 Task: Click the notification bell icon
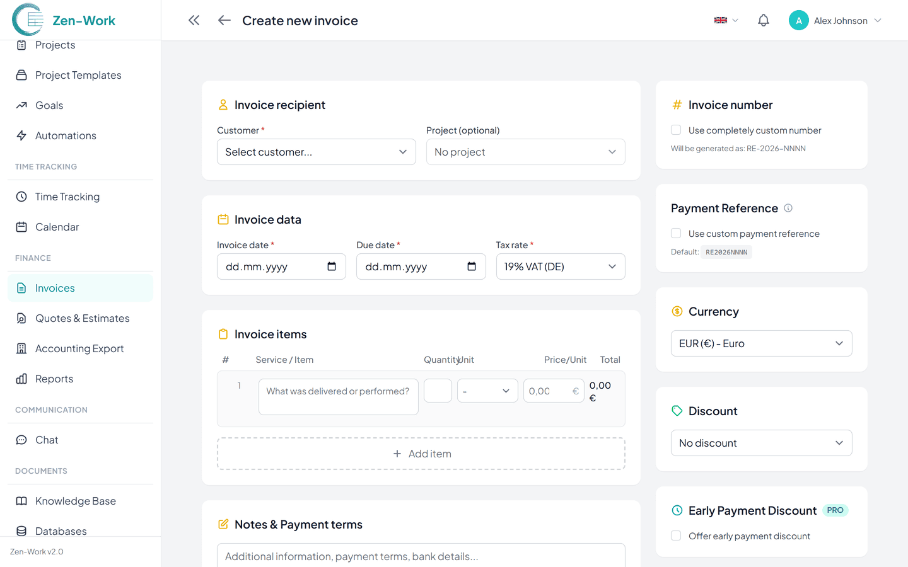(x=763, y=20)
